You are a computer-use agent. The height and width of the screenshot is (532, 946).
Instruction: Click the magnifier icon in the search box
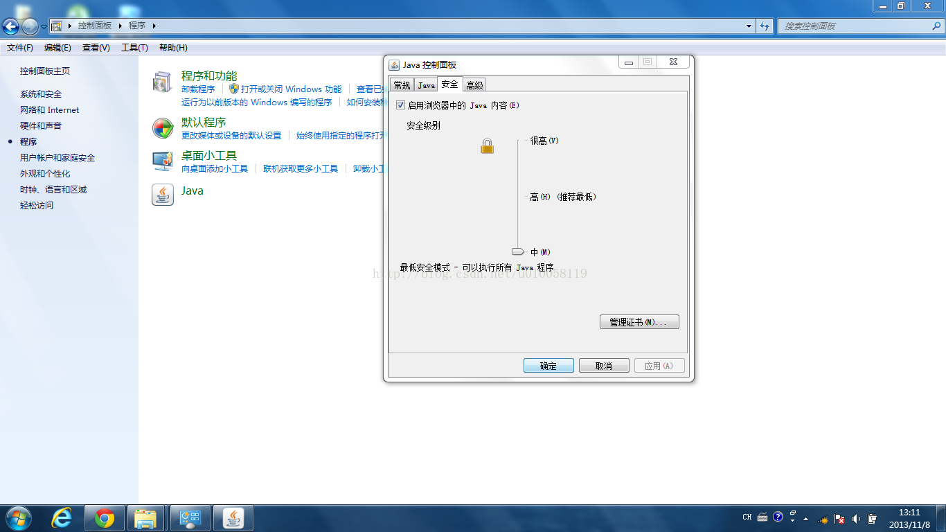[x=936, y=26]
